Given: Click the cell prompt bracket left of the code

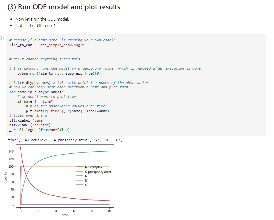Looking at the screenshot, I should [x=2, y=38].
